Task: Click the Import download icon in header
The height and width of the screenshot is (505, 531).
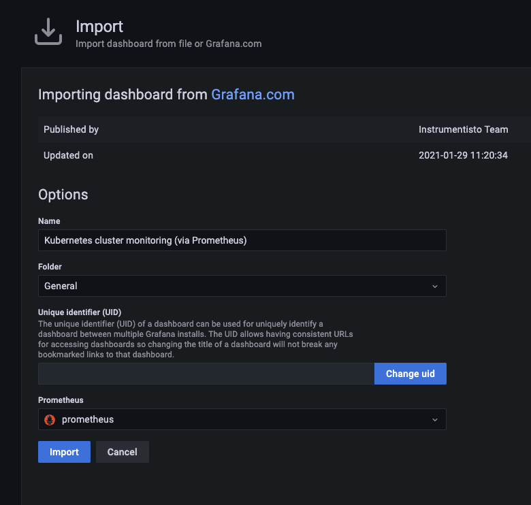Action: tap(48, 31)
